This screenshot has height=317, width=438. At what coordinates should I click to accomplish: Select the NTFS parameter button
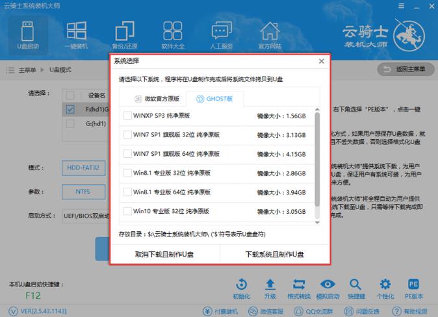(84, 192)
